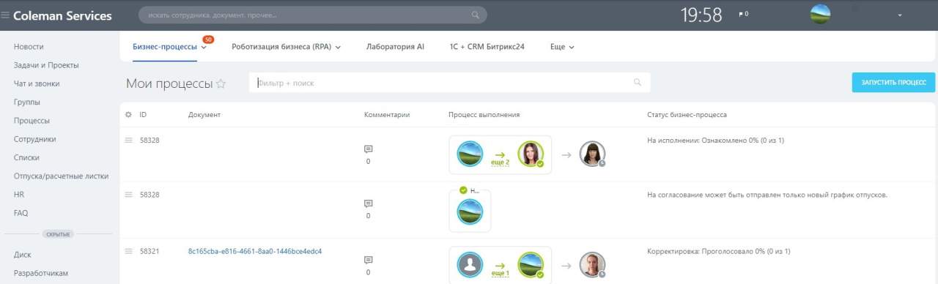Click the Статус бизнес-процесса column header
938x284 pixels.
tap(687, 115)
